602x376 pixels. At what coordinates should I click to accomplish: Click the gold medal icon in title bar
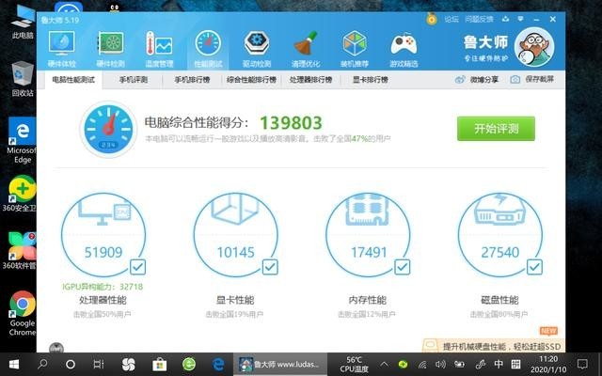[432, 19]
